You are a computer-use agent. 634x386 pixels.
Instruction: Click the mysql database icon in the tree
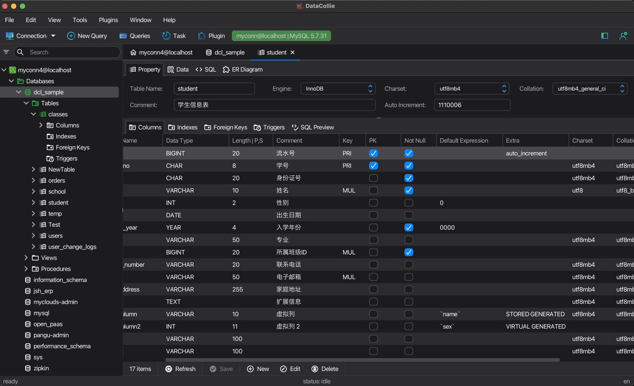click(x=27, y=313)
